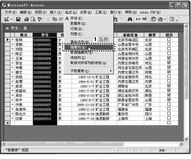The image size is (191, 159).
Task: Click the date cell 1985-12-4
Action: click(83, 77)
